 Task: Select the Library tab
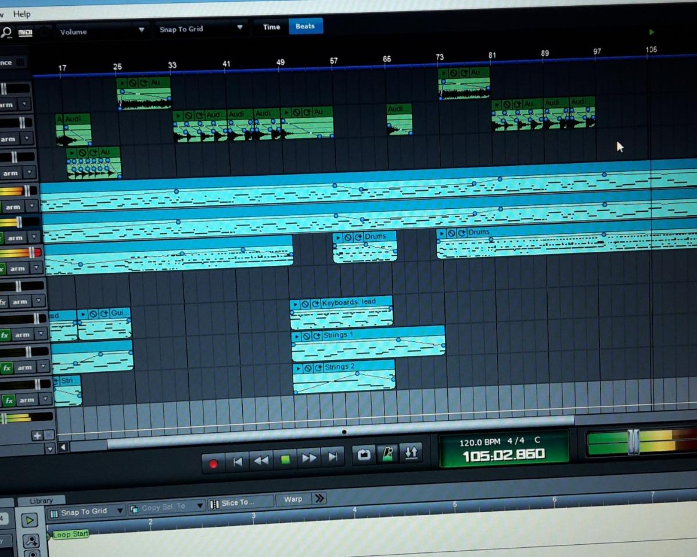(x=41, y=501)
